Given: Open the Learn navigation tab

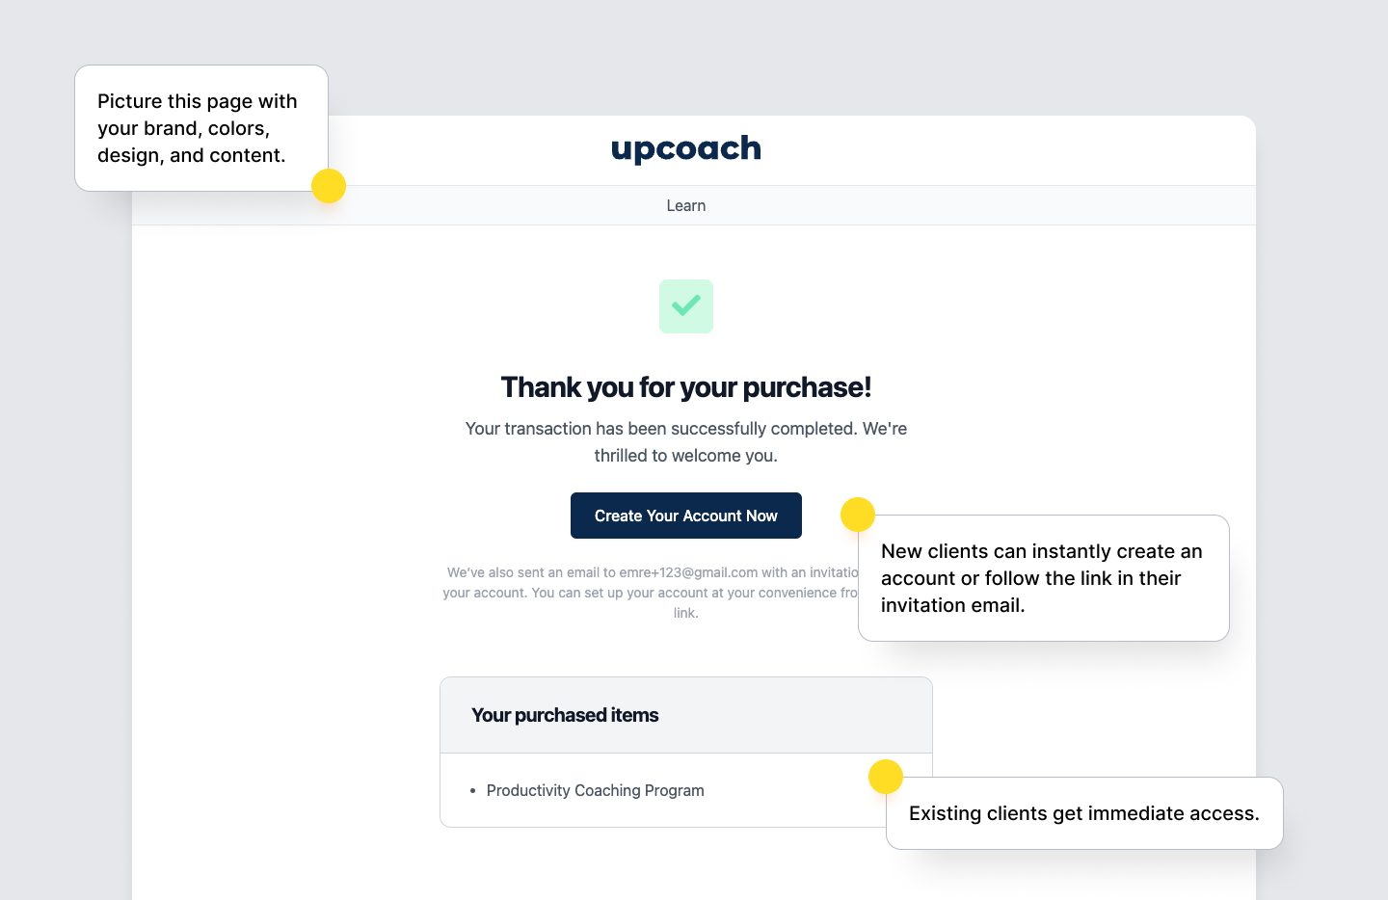Looking at the screenshot, I should [x=685, y=206].
